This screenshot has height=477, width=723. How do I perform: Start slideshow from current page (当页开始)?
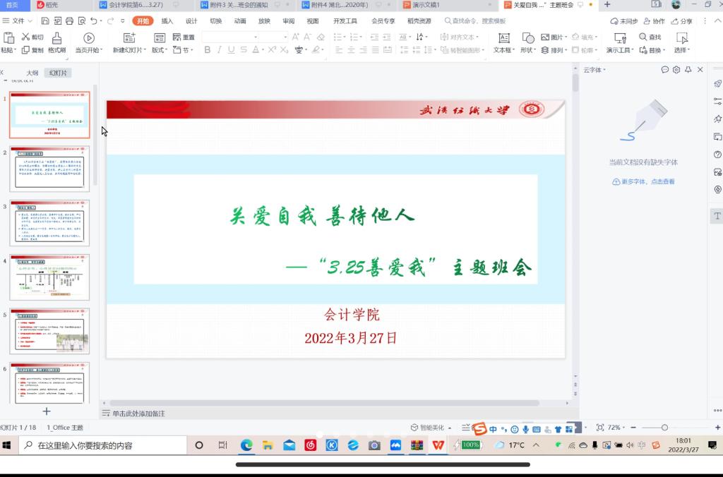coord(89,38)
